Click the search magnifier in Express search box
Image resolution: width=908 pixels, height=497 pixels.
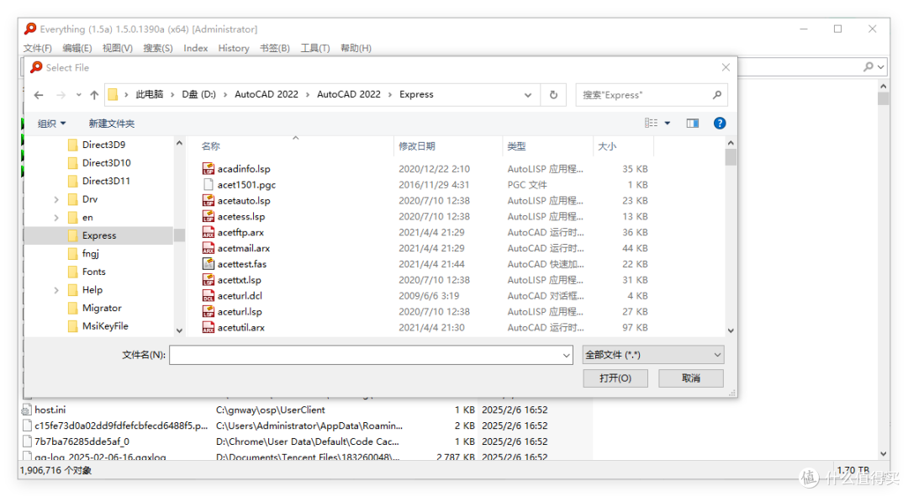(x=717, y=95)
